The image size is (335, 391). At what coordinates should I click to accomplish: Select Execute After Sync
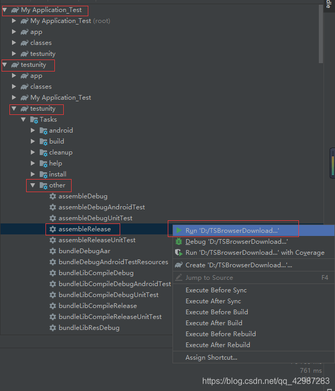coord(254,301)
